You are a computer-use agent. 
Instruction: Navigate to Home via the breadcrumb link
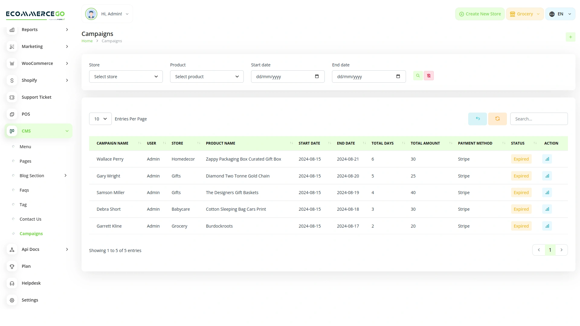(87, 40)
